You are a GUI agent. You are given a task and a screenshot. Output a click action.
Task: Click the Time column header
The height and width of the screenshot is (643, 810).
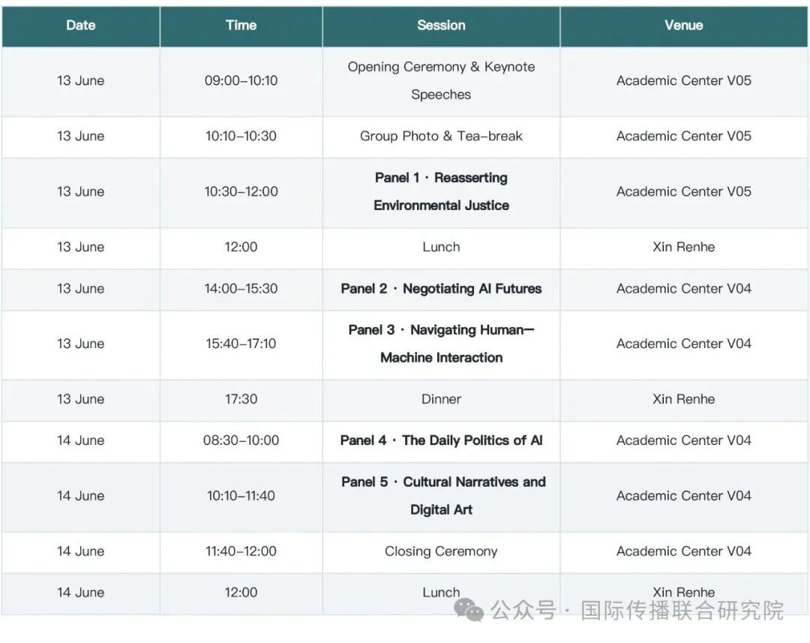[x=241, y=26]
